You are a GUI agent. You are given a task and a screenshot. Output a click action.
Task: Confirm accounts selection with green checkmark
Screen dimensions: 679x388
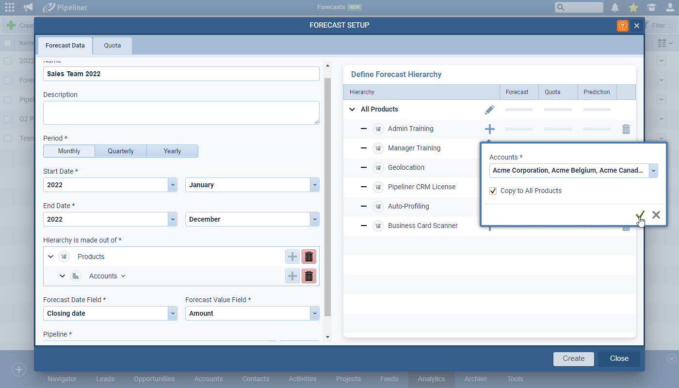[x=640, y=215]
